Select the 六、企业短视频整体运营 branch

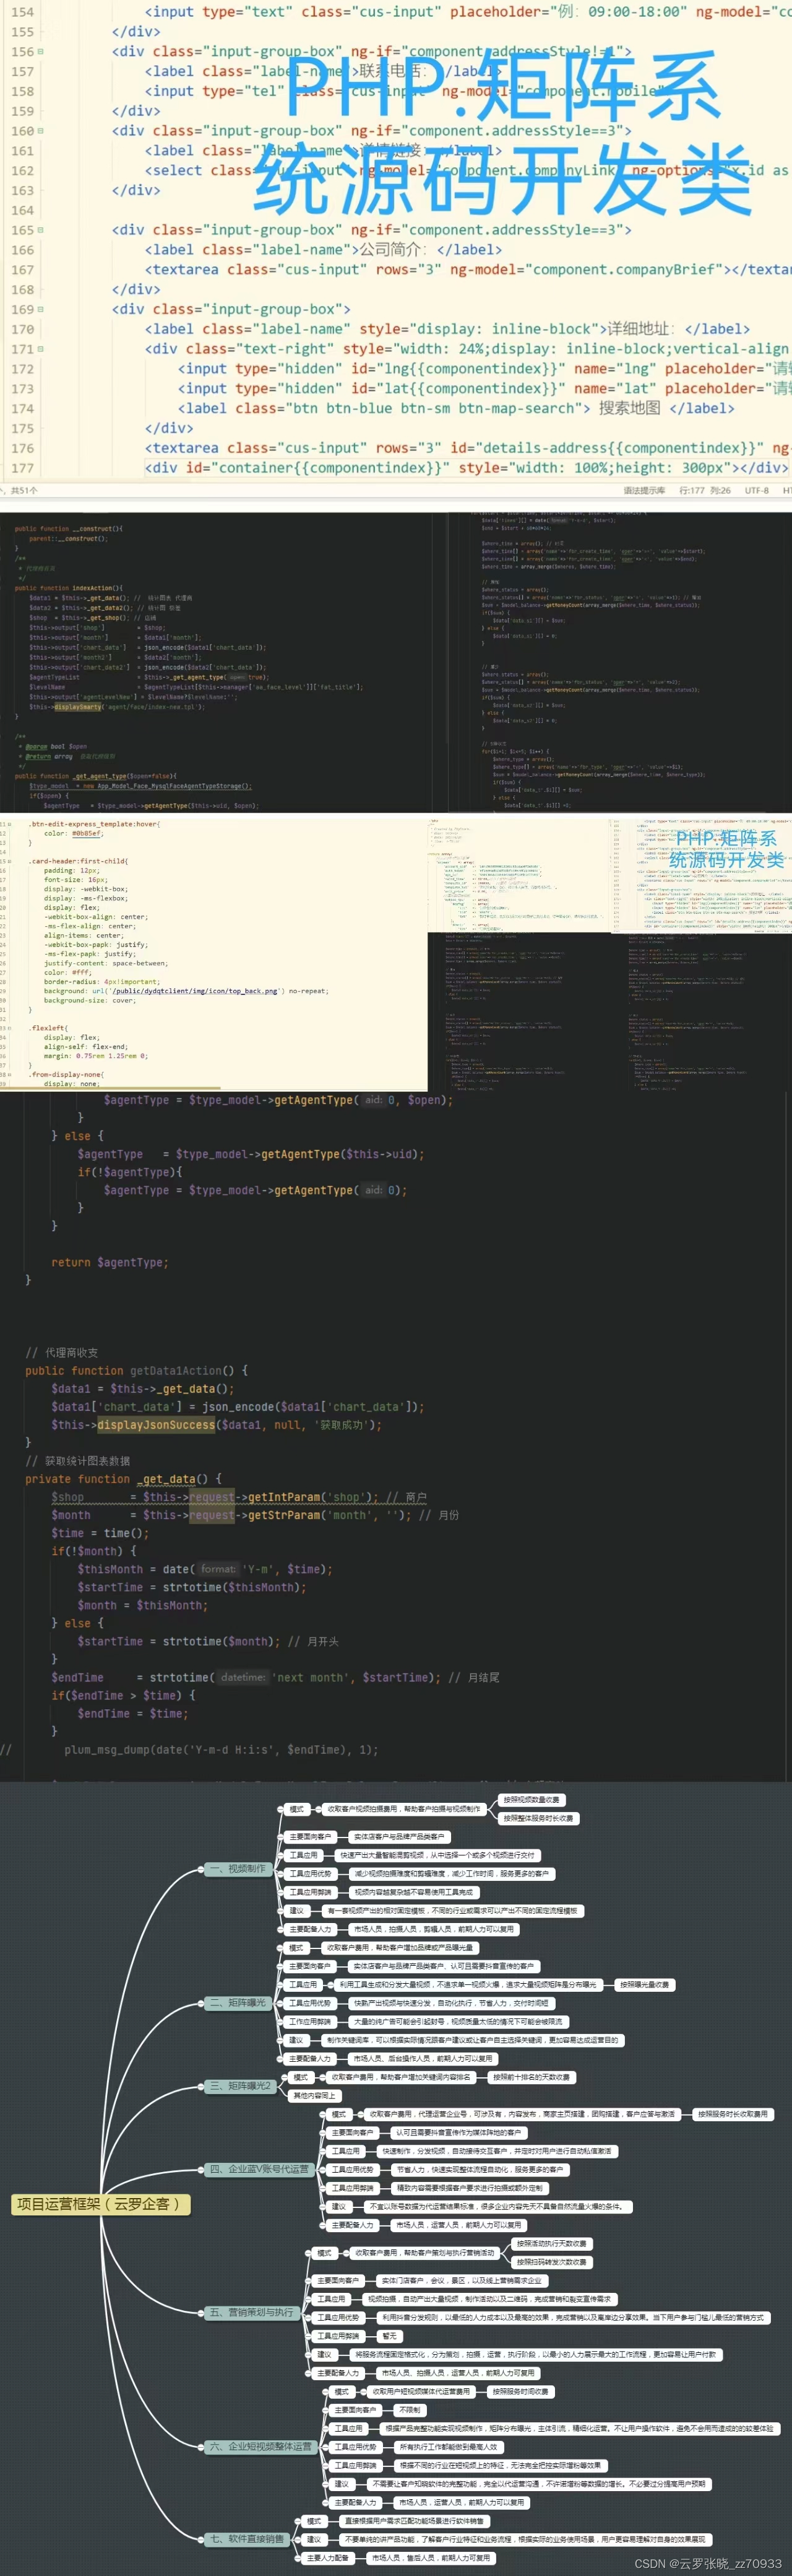pos(260,2446)
